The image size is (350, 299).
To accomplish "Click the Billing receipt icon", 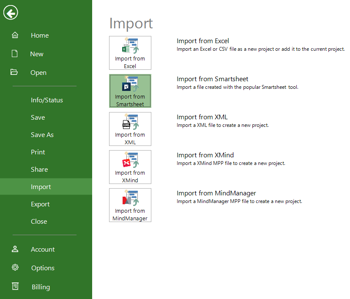I will pyautogui.click(x=15, y=286).
